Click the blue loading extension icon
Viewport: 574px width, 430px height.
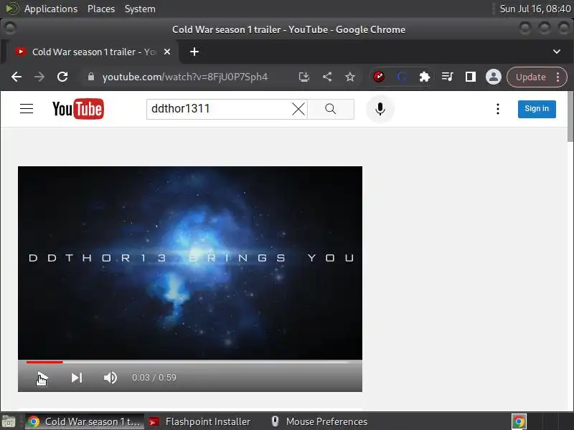402,77
